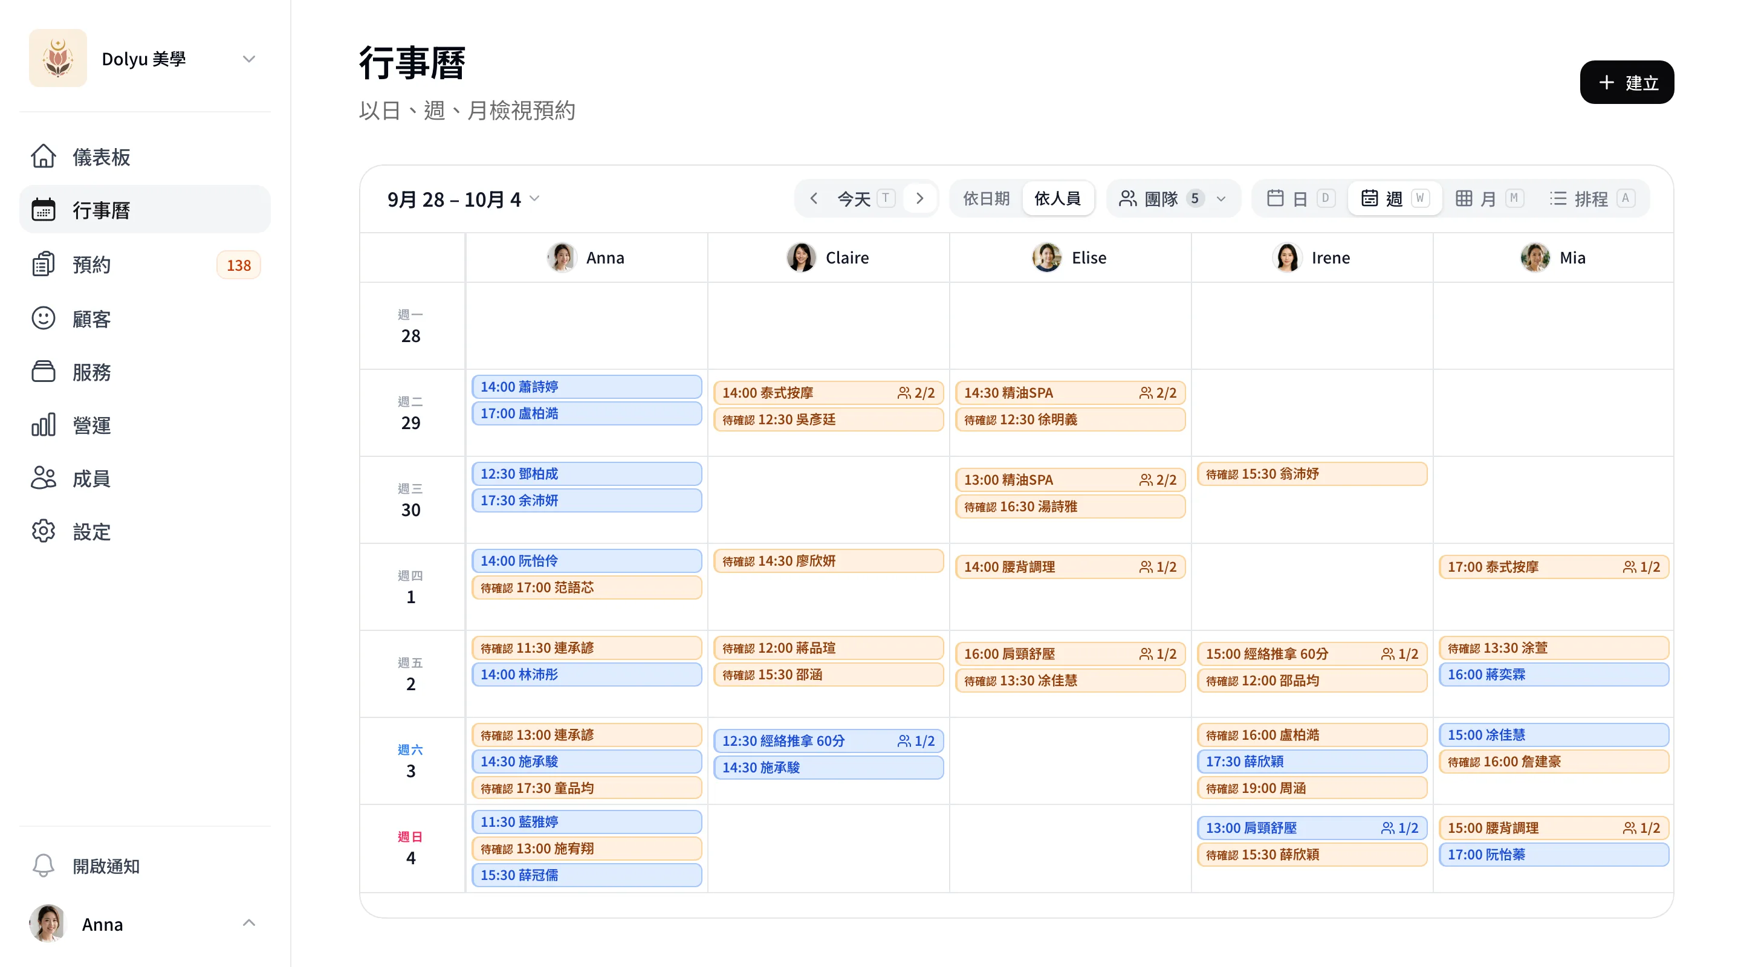This screenshot has height=967, width=1741.
Task: Open 待確認 13:30 涂佳慧 appointment
Action: pyautogui.click(x=1071, y=681)
